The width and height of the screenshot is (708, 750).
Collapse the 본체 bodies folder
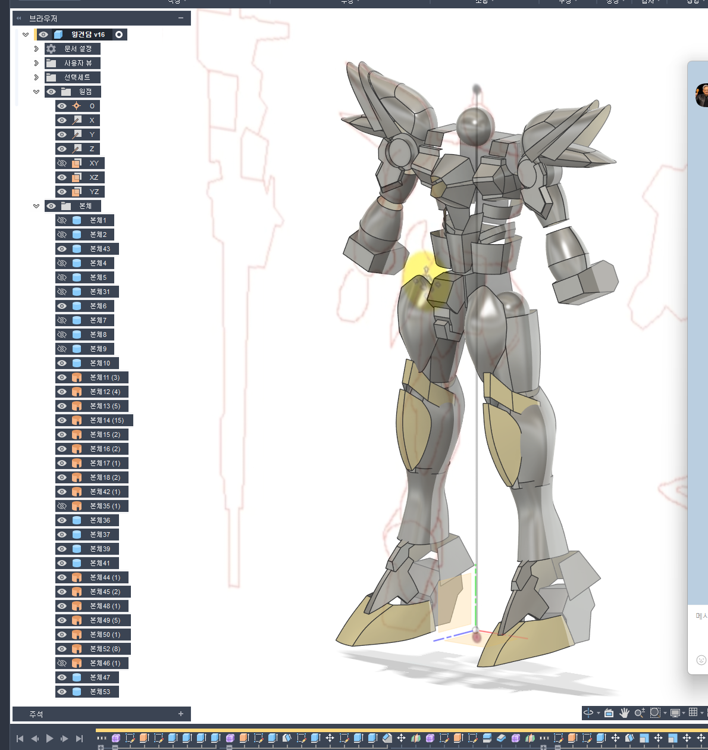tap(36, 206)
